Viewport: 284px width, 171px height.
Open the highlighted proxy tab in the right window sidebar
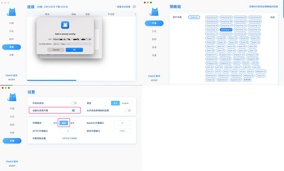154,23
